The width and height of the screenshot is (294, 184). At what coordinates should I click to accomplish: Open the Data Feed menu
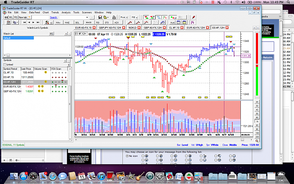34,12
